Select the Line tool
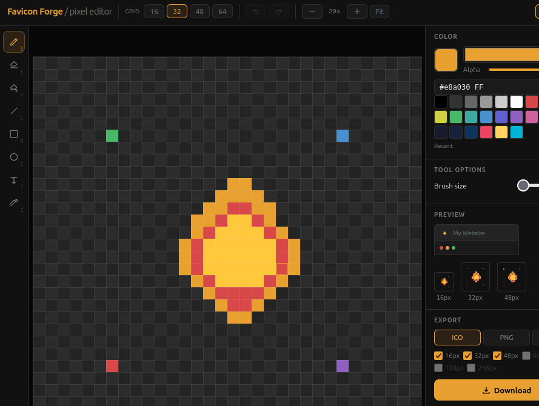The width and height of the screenshot is (539, 406). tap(14, 111)
